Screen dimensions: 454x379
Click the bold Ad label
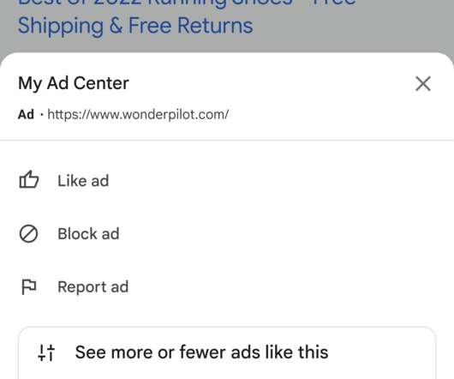coord(26,114)
